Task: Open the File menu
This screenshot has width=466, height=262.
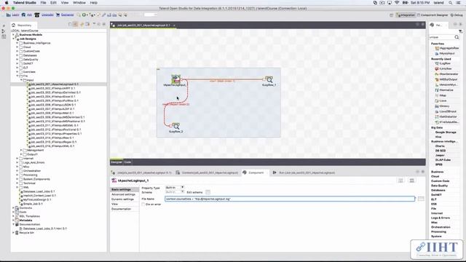Action: 43,3
